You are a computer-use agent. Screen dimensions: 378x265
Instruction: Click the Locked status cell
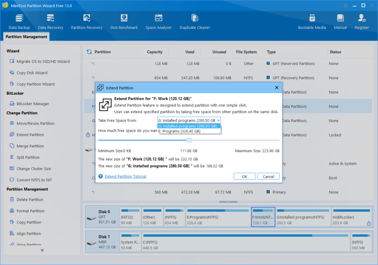[335, 135]
